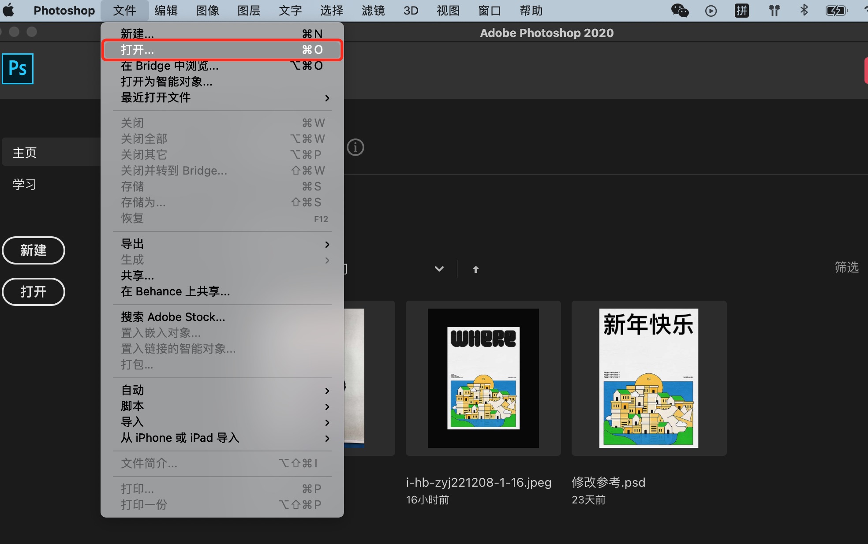The image size is (868, 544).
Task: Click the Photoshop Ps home logo icon
Action: click(x=18, y=69)
